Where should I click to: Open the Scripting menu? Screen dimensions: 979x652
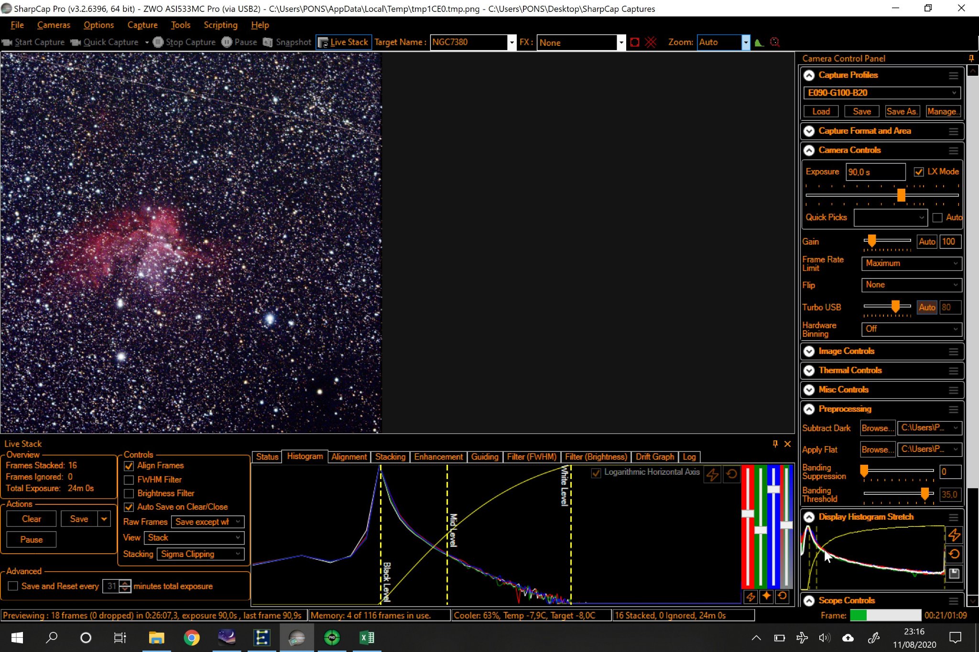220,25
